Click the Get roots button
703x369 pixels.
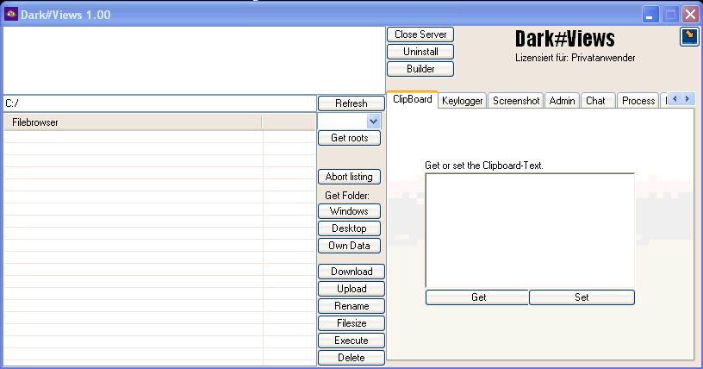click(x=349, y=138)
